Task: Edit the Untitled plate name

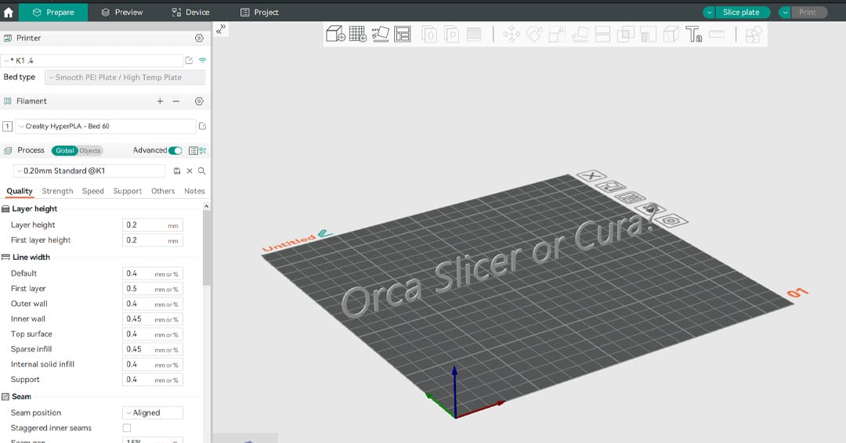Action: click(x=324, y=232)
